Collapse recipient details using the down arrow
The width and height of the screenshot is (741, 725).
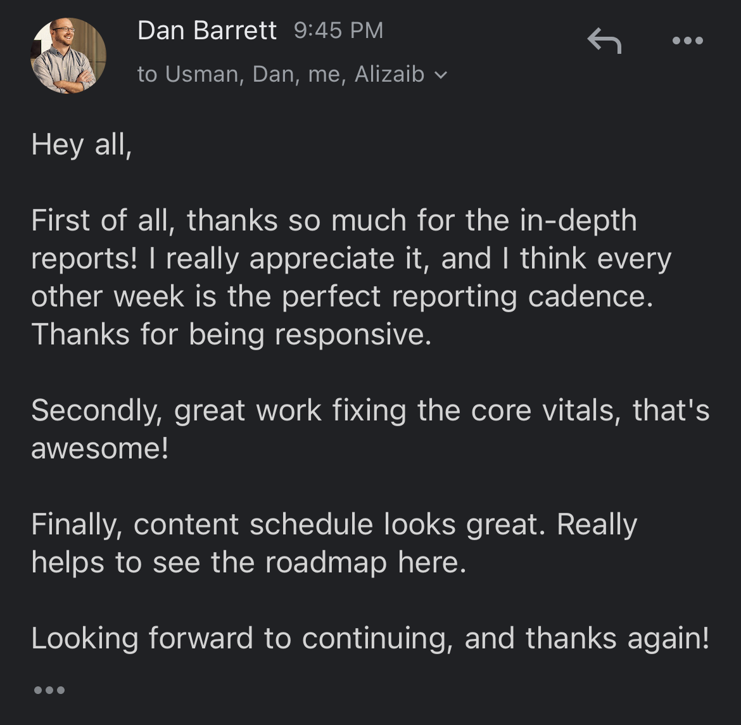(441, 74)
